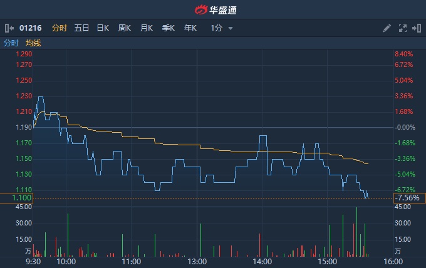Select the 周K weekly candlestick tab
Viewport: 426px width, 268px height.
(125, 28)
